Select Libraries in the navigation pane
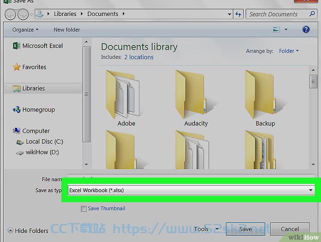This screenshot has height=242, width=321. pos(34,88)
